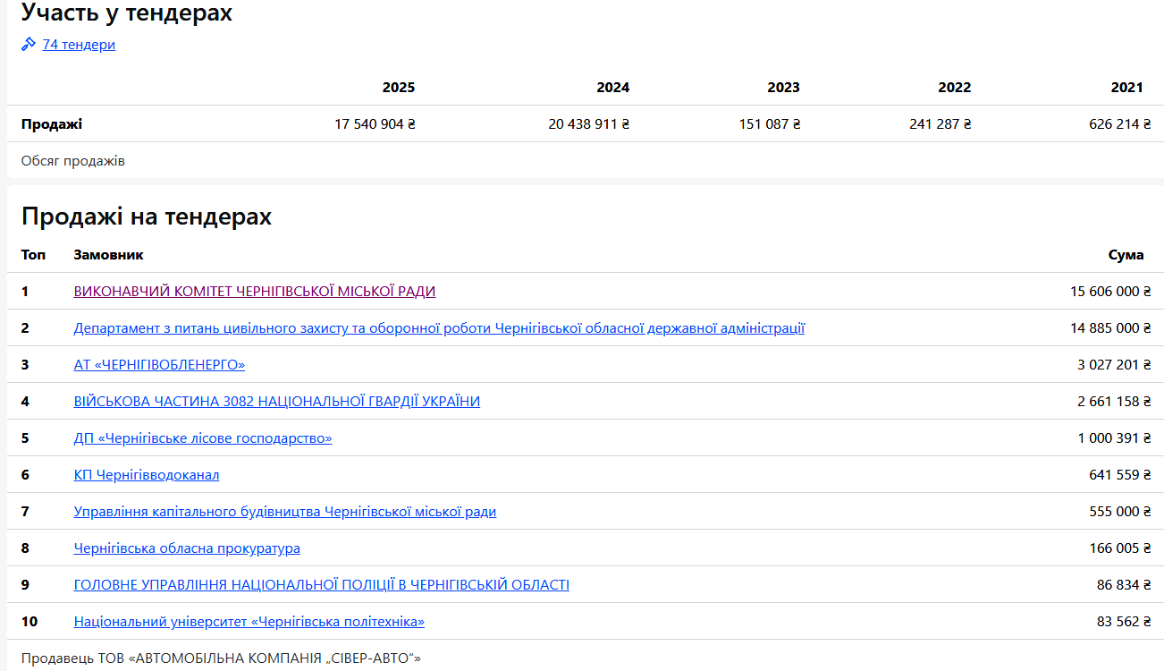Open ВІЙСЬКОВА ЧАСТИНА 3082 НАЦІОНАЛЬНОЇ ГВАРДІЇ link
This screenshot has height=671, width=1164.
pos(277,402)
